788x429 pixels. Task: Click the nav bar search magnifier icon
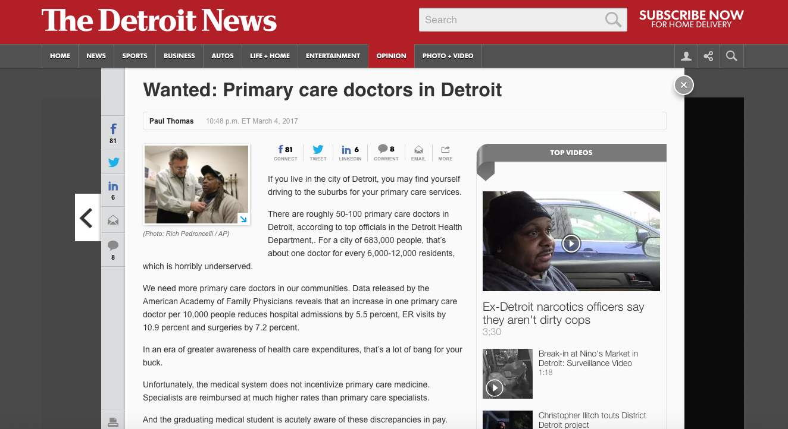tap(731, 56)
